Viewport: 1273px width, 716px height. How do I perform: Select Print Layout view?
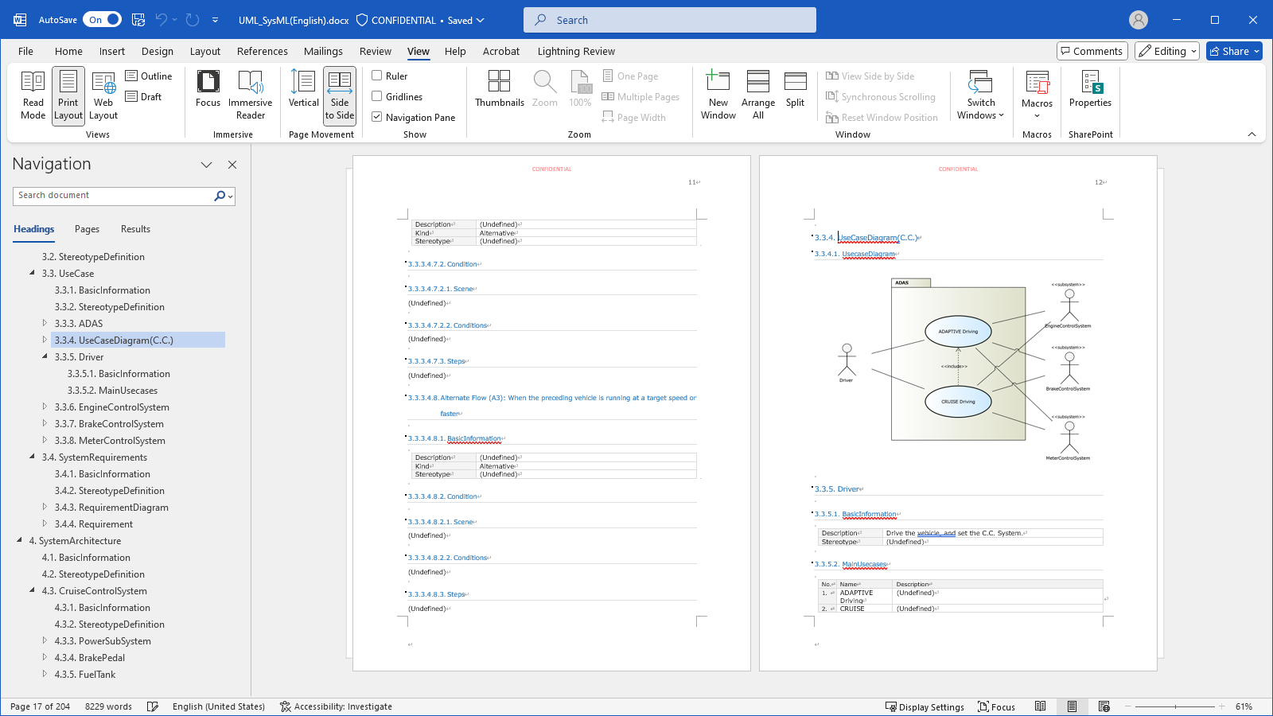(x=68, y=95)
